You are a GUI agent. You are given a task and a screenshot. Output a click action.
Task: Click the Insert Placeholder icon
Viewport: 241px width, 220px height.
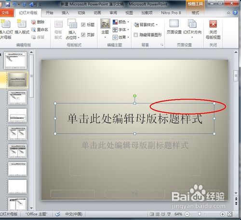(x=72, y=24)
